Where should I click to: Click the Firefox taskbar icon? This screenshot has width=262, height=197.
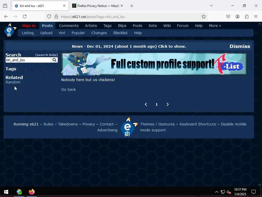point(31,192)
